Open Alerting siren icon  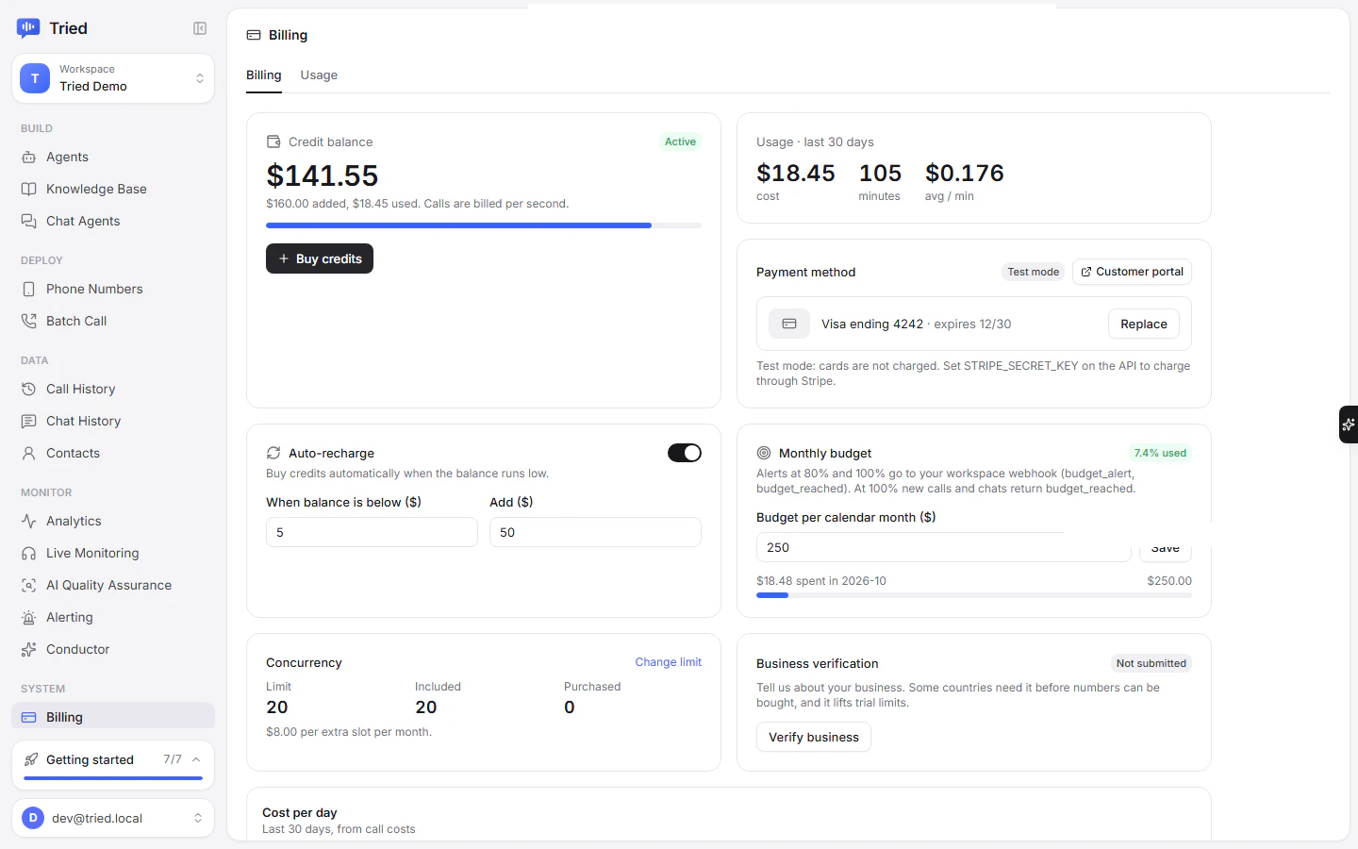point(29,618)
